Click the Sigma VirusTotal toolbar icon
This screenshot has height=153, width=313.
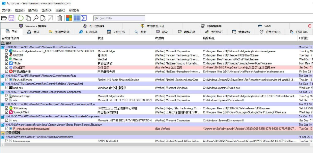[84, 18]
